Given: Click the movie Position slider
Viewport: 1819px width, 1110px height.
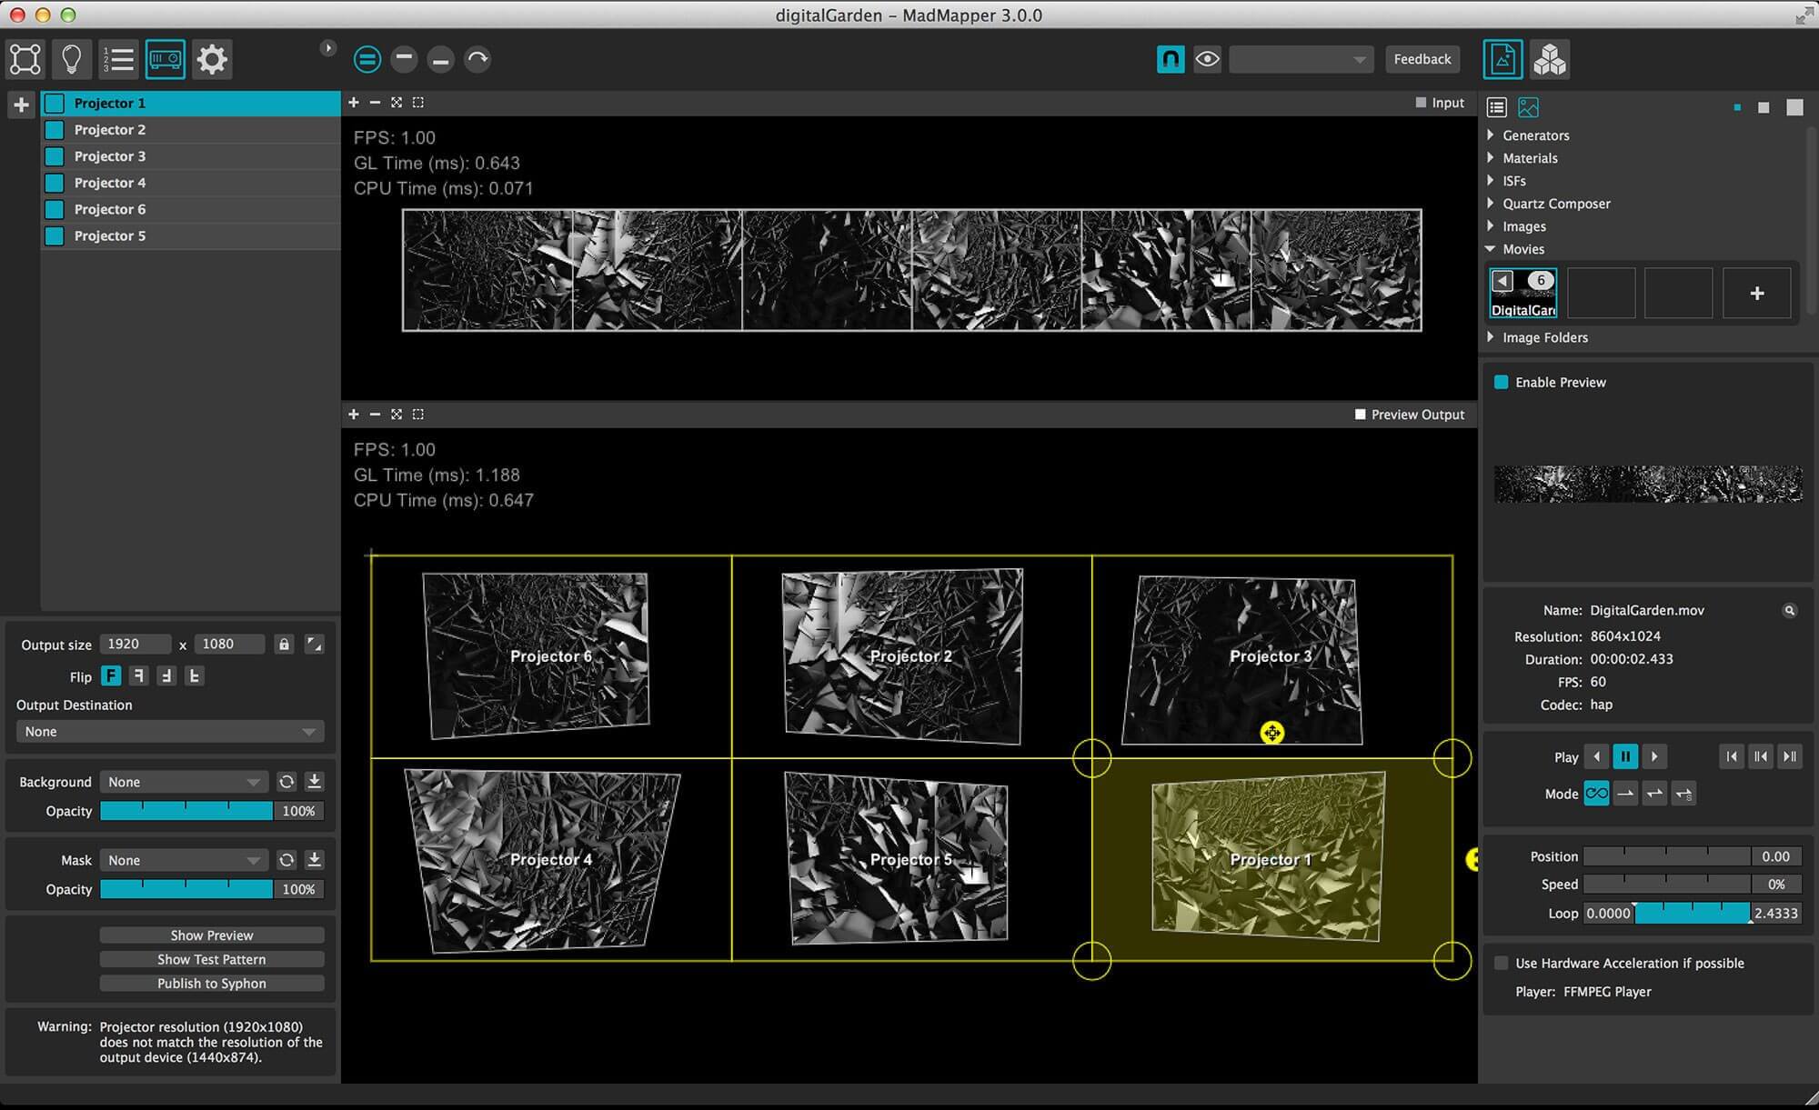Looking at the screenshot, I should (1667, 856).
